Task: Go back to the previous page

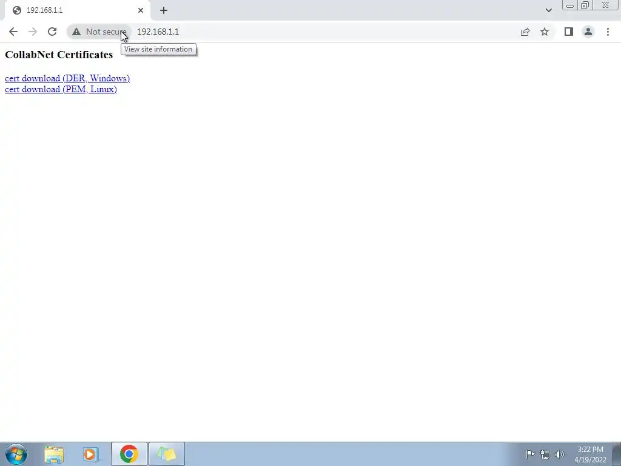Action: (13, 32)
